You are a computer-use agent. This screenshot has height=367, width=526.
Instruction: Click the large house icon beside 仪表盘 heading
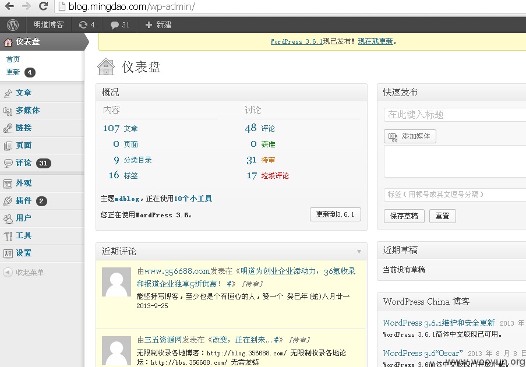(x=106, y=66)
